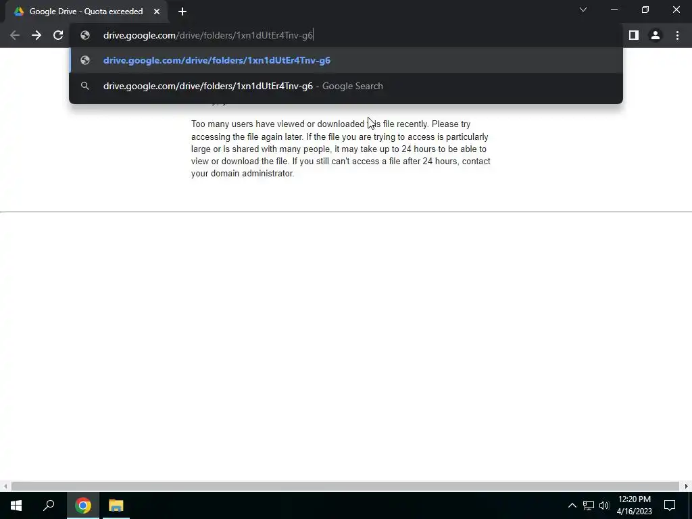
Task: Open the Windows Start menu
Action: point(16,505)
